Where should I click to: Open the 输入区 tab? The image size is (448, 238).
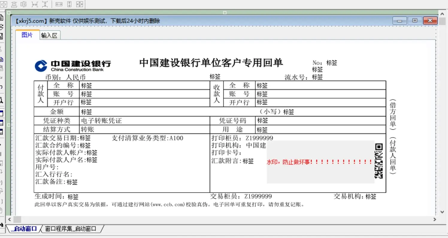49,35
